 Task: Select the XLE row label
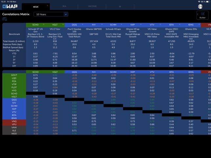pyautogui.click(x=14, y=130)
